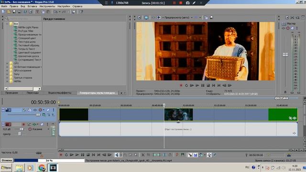Open the Файл menu
The width and height of the screenshot is (306, 172).
4,6
